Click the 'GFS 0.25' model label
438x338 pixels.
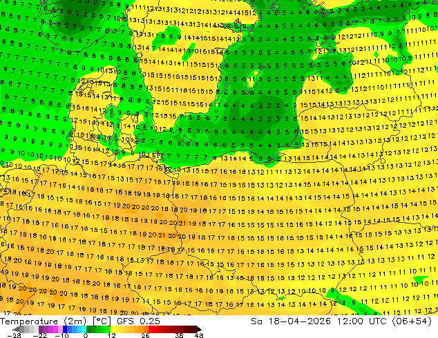[x=138, y=321]
